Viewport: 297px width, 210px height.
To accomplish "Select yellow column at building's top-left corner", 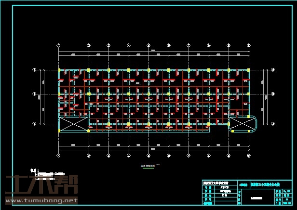I will click(59, 70).
